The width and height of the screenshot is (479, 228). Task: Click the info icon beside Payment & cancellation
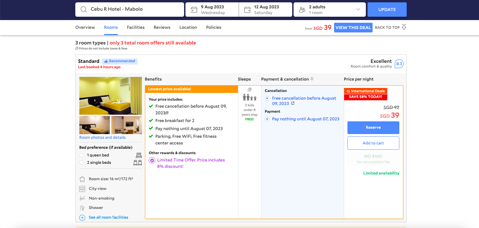[312, 79]
